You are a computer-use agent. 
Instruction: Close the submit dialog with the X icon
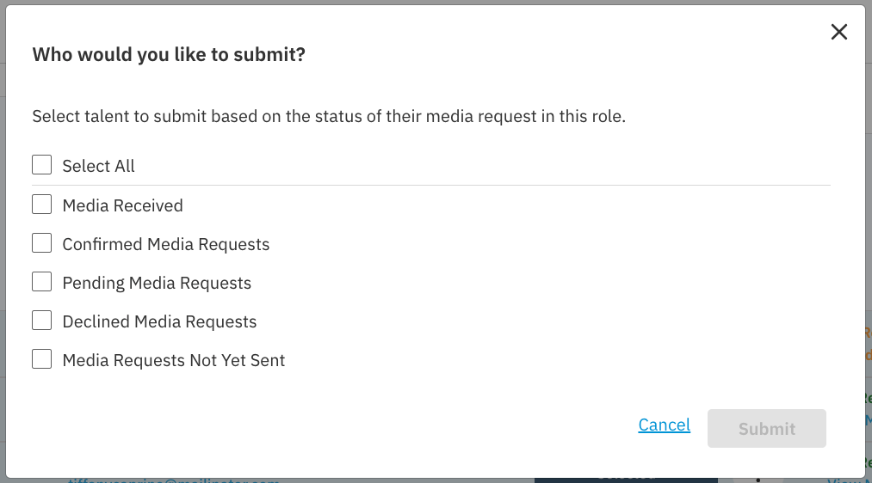tap(838, 33)
